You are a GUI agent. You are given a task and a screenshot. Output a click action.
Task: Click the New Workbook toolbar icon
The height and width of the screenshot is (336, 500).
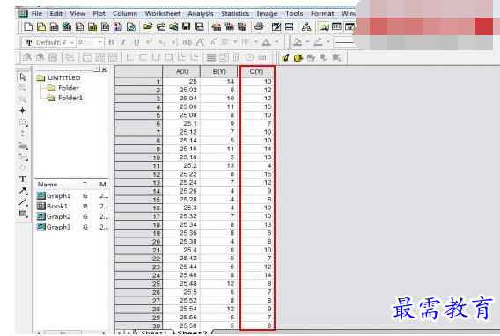54,26
